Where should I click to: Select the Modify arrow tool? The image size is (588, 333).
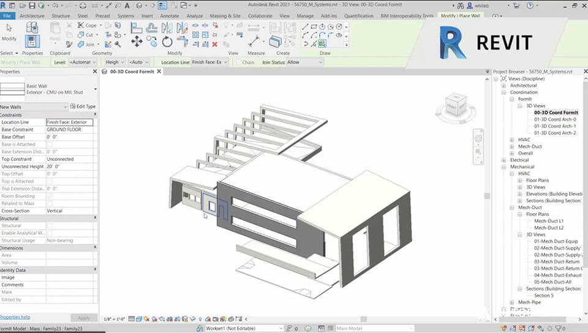[x=9, y=31]
